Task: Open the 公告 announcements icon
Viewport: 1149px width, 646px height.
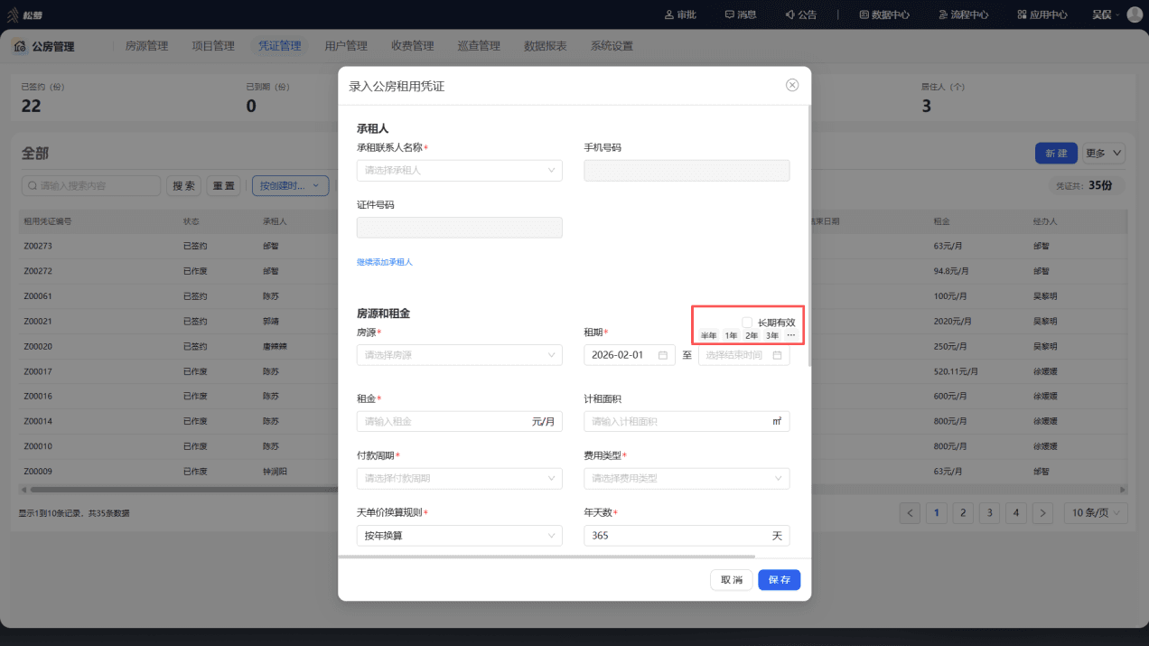Action: click(x=800, y=14)
